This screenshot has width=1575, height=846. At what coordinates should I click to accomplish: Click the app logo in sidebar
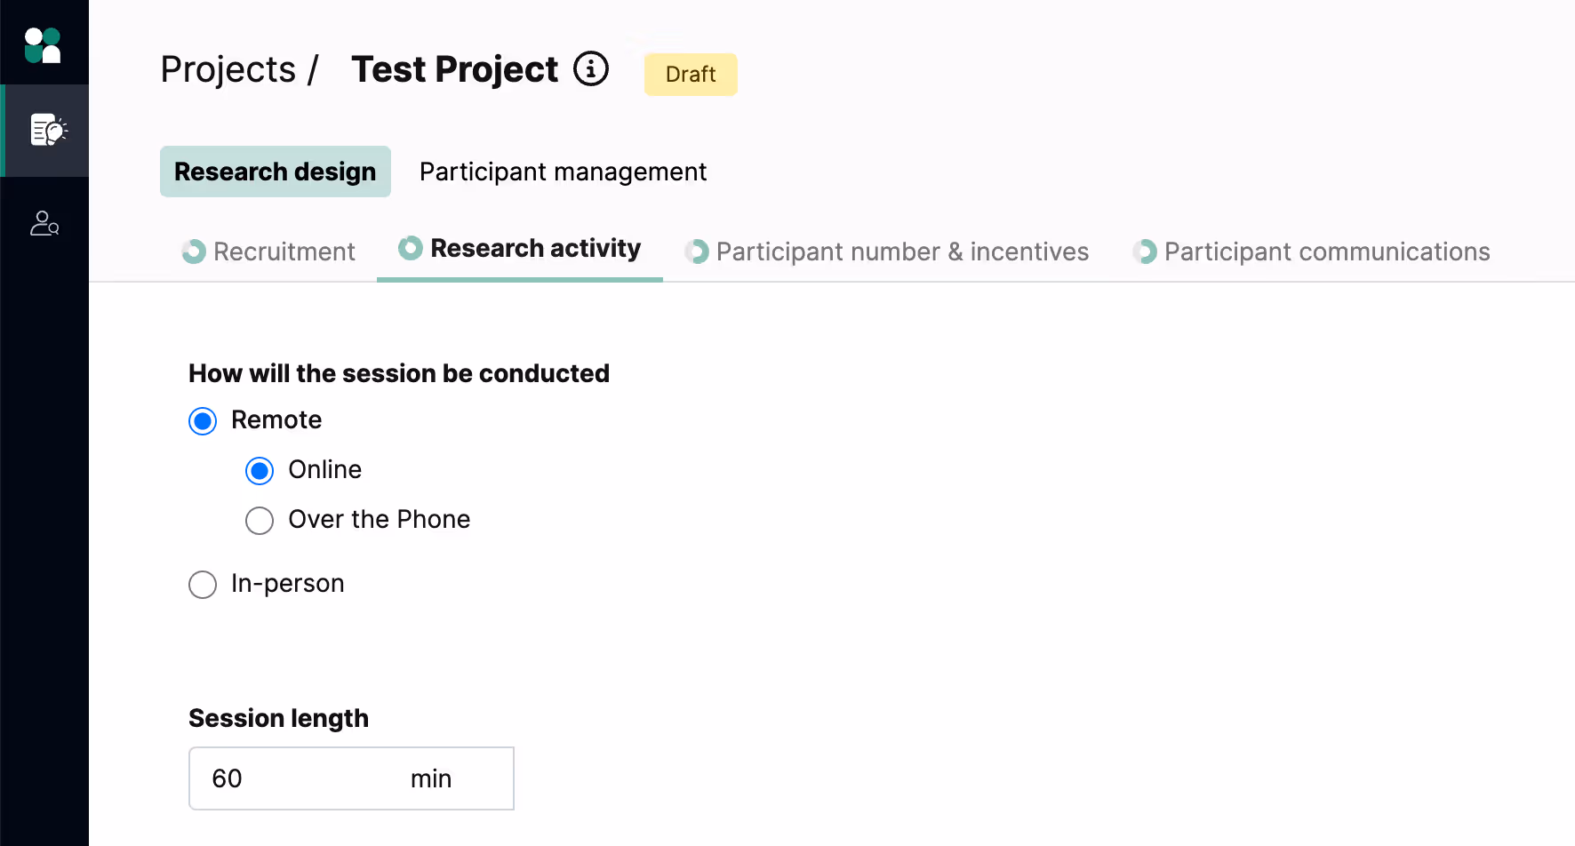point(43,45)
